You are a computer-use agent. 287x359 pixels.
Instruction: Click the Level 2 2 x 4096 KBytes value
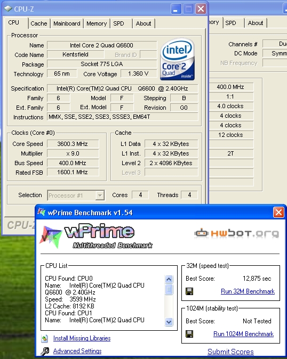point(171,163)
